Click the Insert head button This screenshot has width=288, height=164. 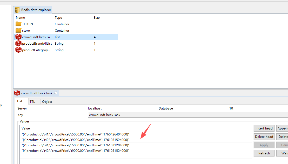click(x=264, y=128)
